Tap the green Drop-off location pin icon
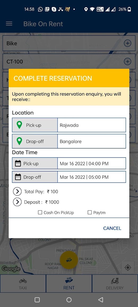 (19, 141)
